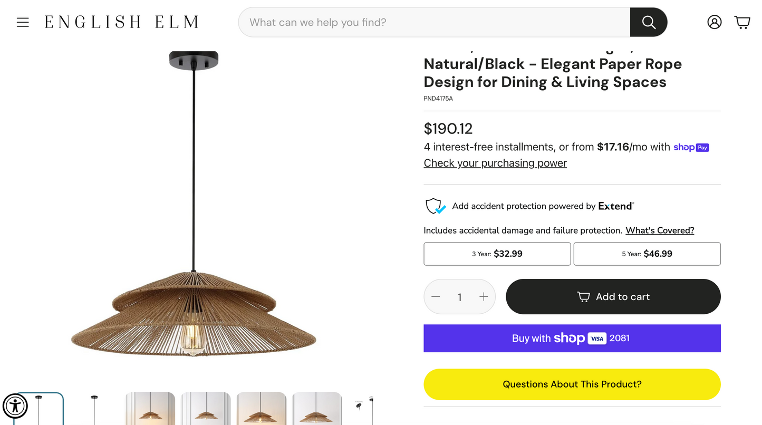The width and height of the screenshot is (762, 425).
Task: Increase quantity with the plus icon
Action: [x=484, y=297]
